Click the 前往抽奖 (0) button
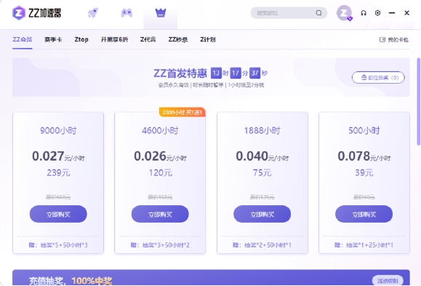 [378, 78]
